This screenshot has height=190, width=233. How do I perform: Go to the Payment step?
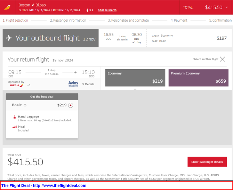point(179,20)
